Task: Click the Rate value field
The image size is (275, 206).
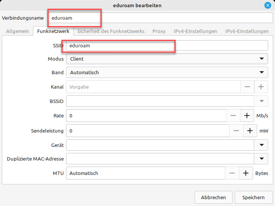Action: (146, 115)
